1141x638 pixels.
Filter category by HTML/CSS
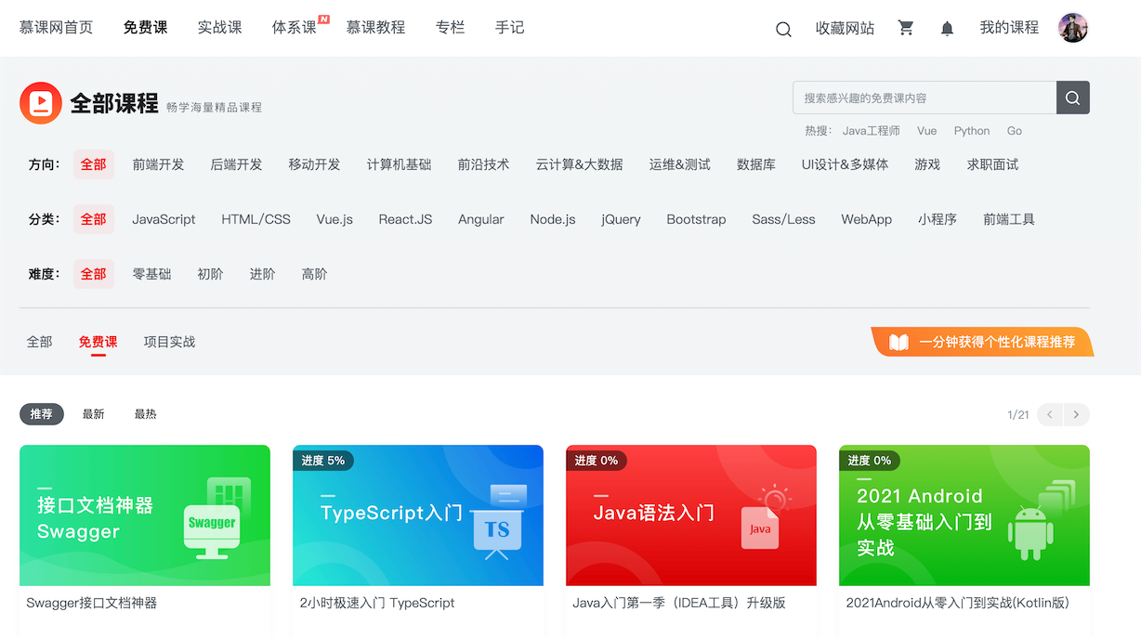click(256, 219)
